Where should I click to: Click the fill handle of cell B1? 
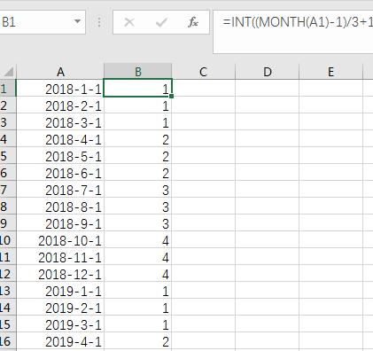pyautogui.click(x=172, y=96)
